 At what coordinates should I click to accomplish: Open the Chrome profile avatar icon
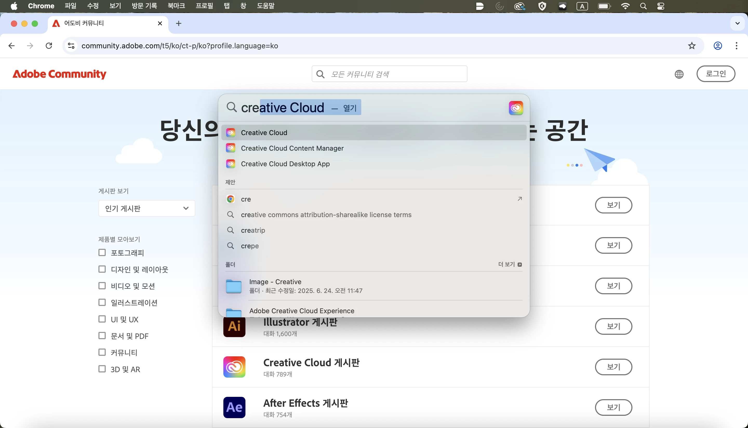tap(718, 46)
